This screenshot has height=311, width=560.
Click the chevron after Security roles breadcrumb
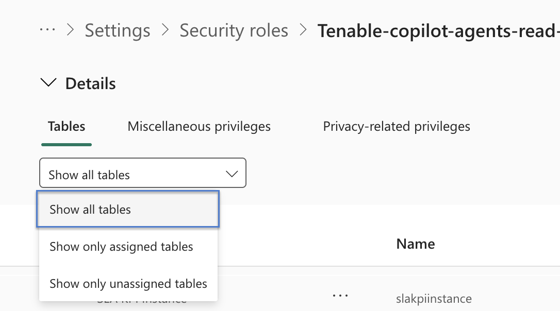[x=303, y=30]
